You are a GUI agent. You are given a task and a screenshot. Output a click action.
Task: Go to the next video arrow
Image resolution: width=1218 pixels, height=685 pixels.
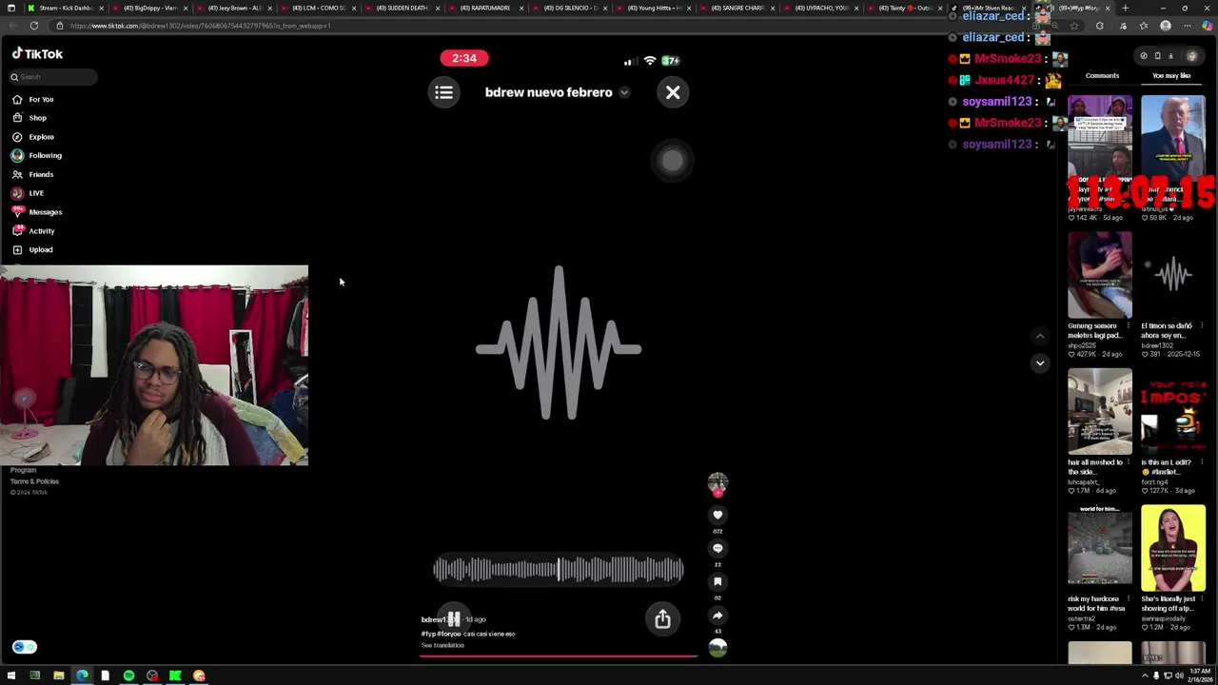[x=1040, y=362]
